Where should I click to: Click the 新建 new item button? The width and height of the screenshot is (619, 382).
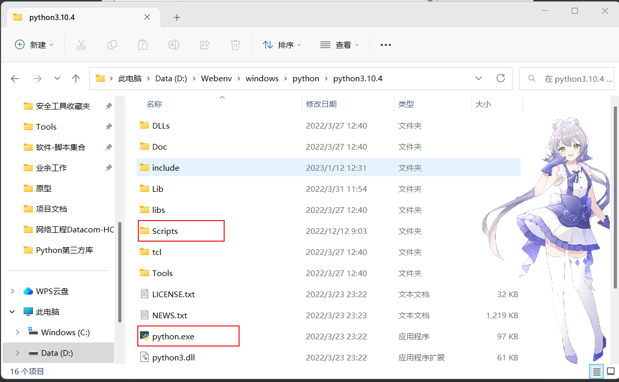point(34,45)
